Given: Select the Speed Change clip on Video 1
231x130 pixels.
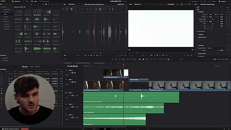Looking at the screenshot, I should 139,84.
